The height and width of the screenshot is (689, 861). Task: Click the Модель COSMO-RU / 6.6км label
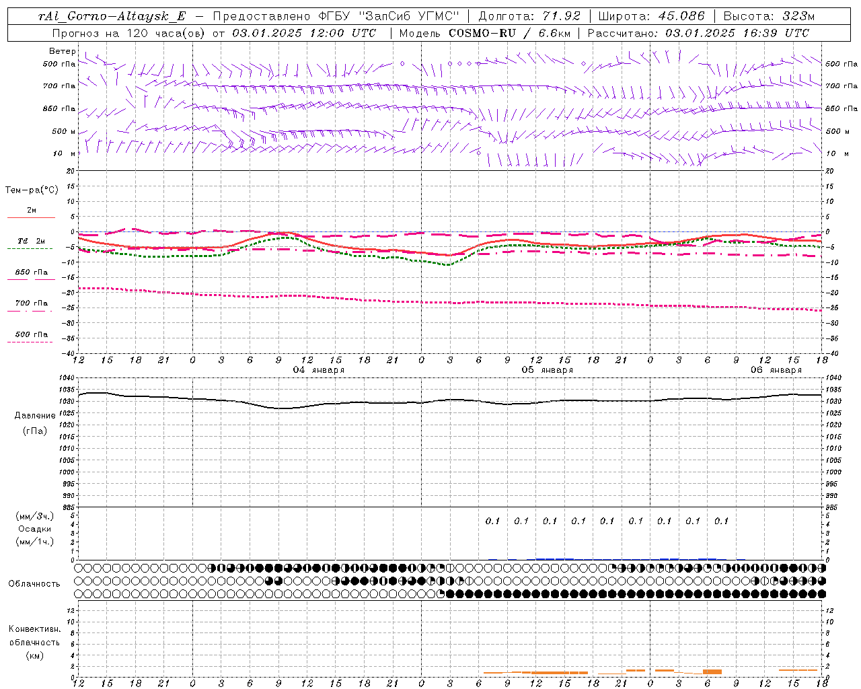pyautogui.click(x=484, y=33)
